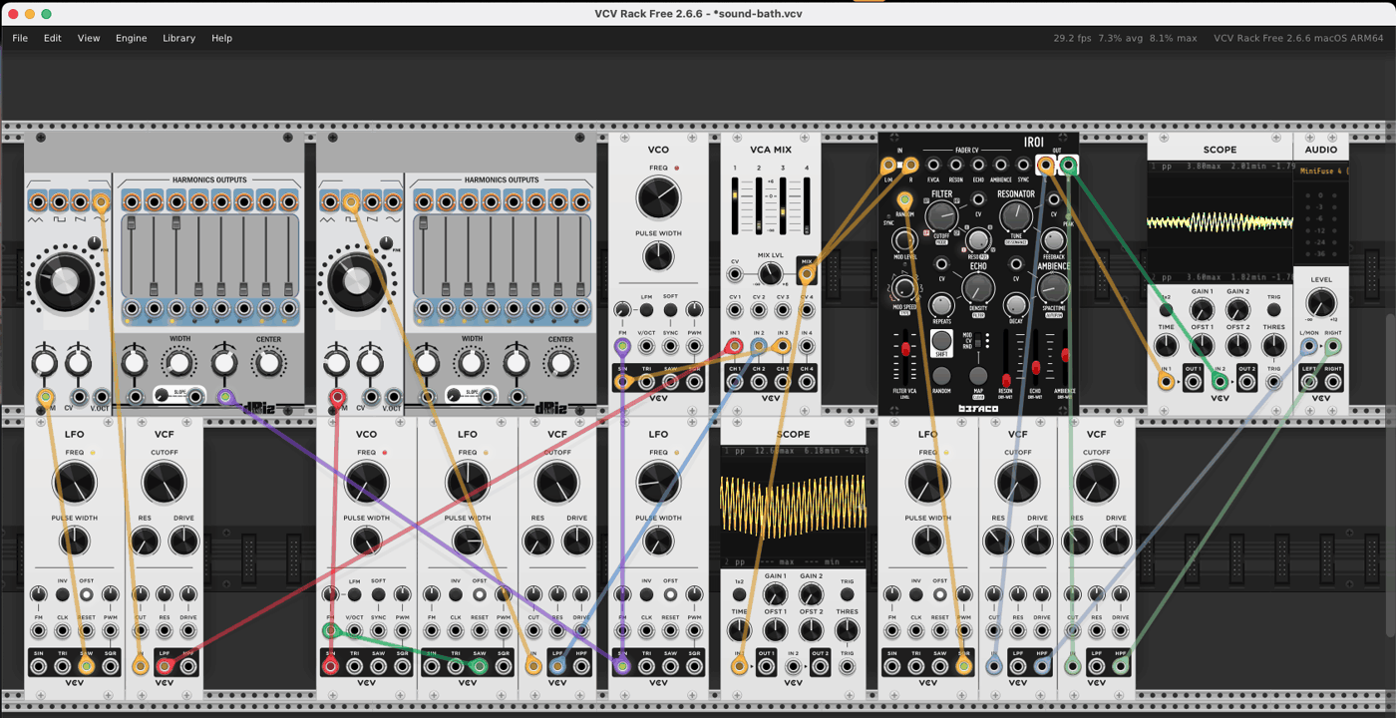This screenshot has height=718, width=1396.
Task: Click the VCA MIX channel 1 fader
Action: [736, 206]
